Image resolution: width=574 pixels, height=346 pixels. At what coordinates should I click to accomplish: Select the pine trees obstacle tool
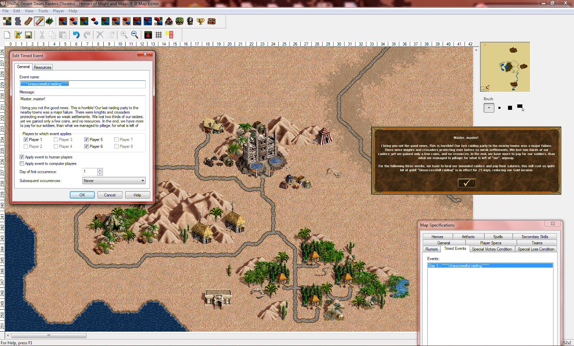tap(50, 22)
